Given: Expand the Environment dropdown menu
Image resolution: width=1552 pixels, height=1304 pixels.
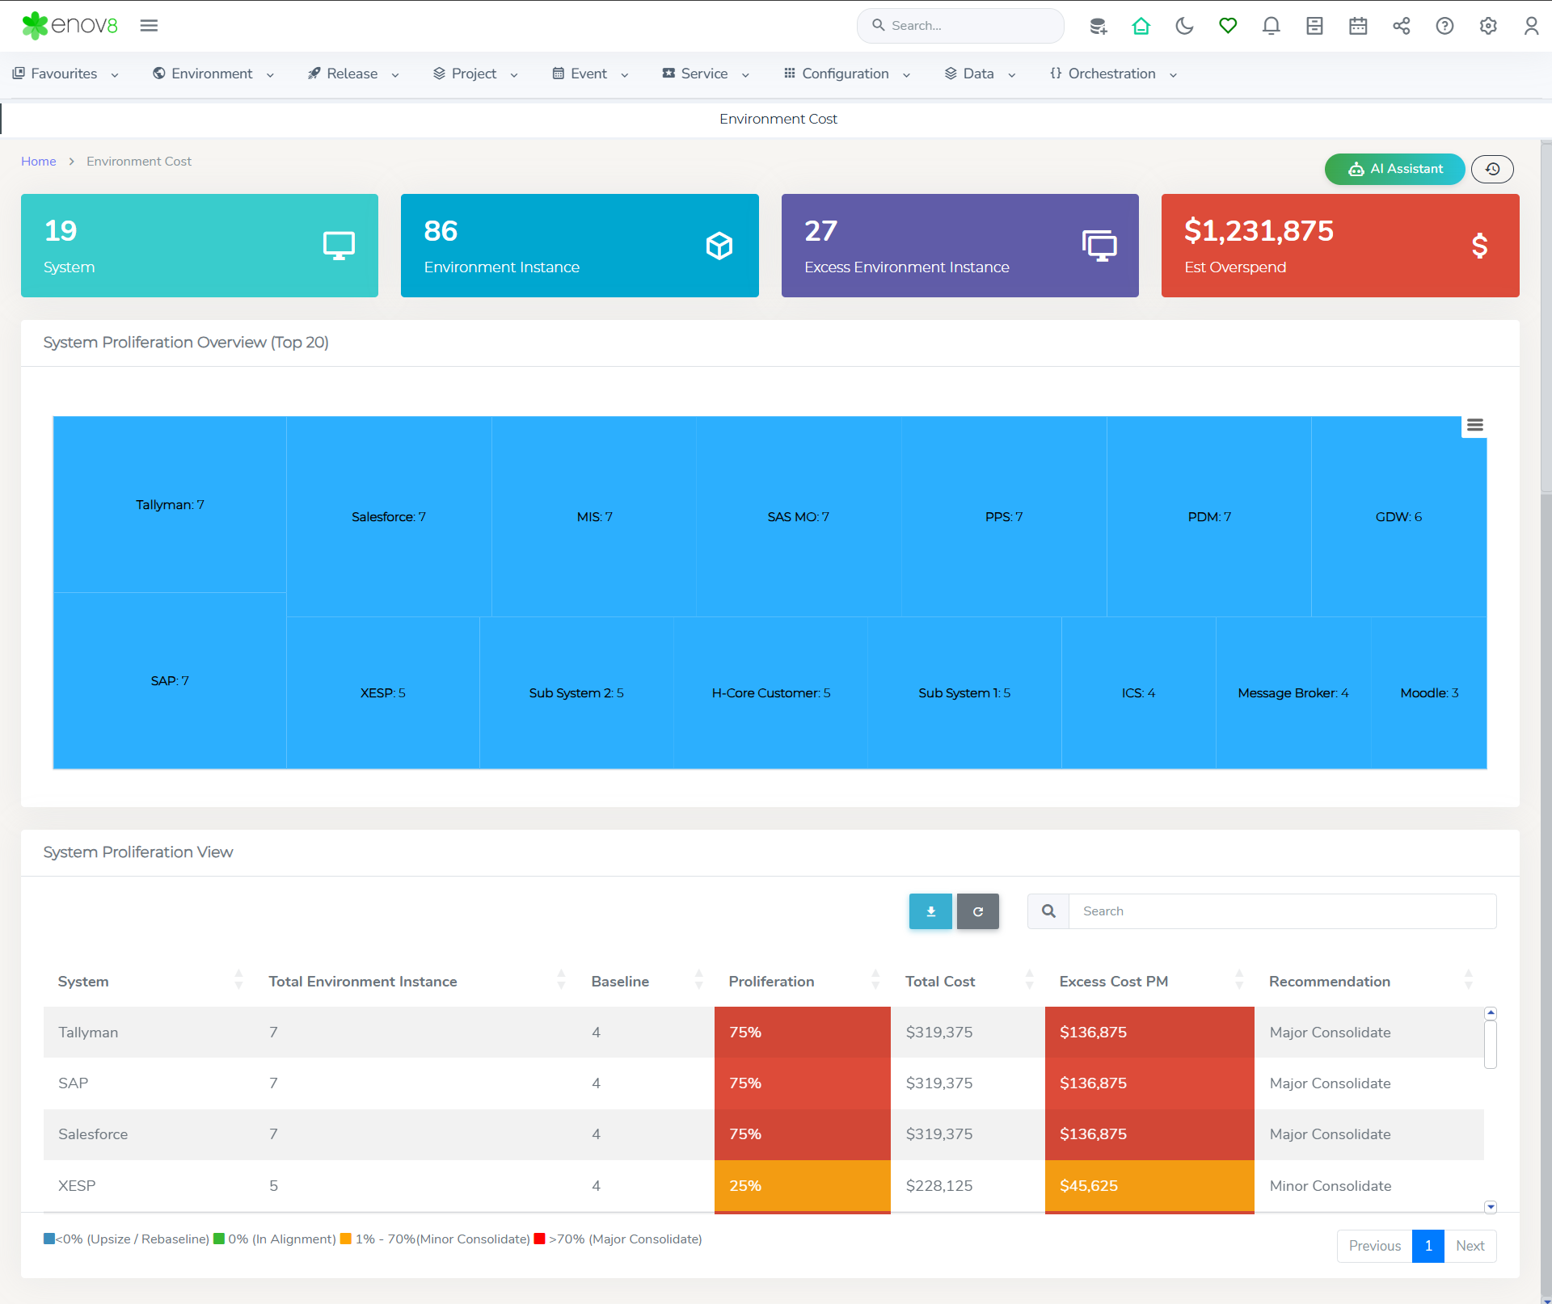Looking at the screenshot, I should [213, 74].
